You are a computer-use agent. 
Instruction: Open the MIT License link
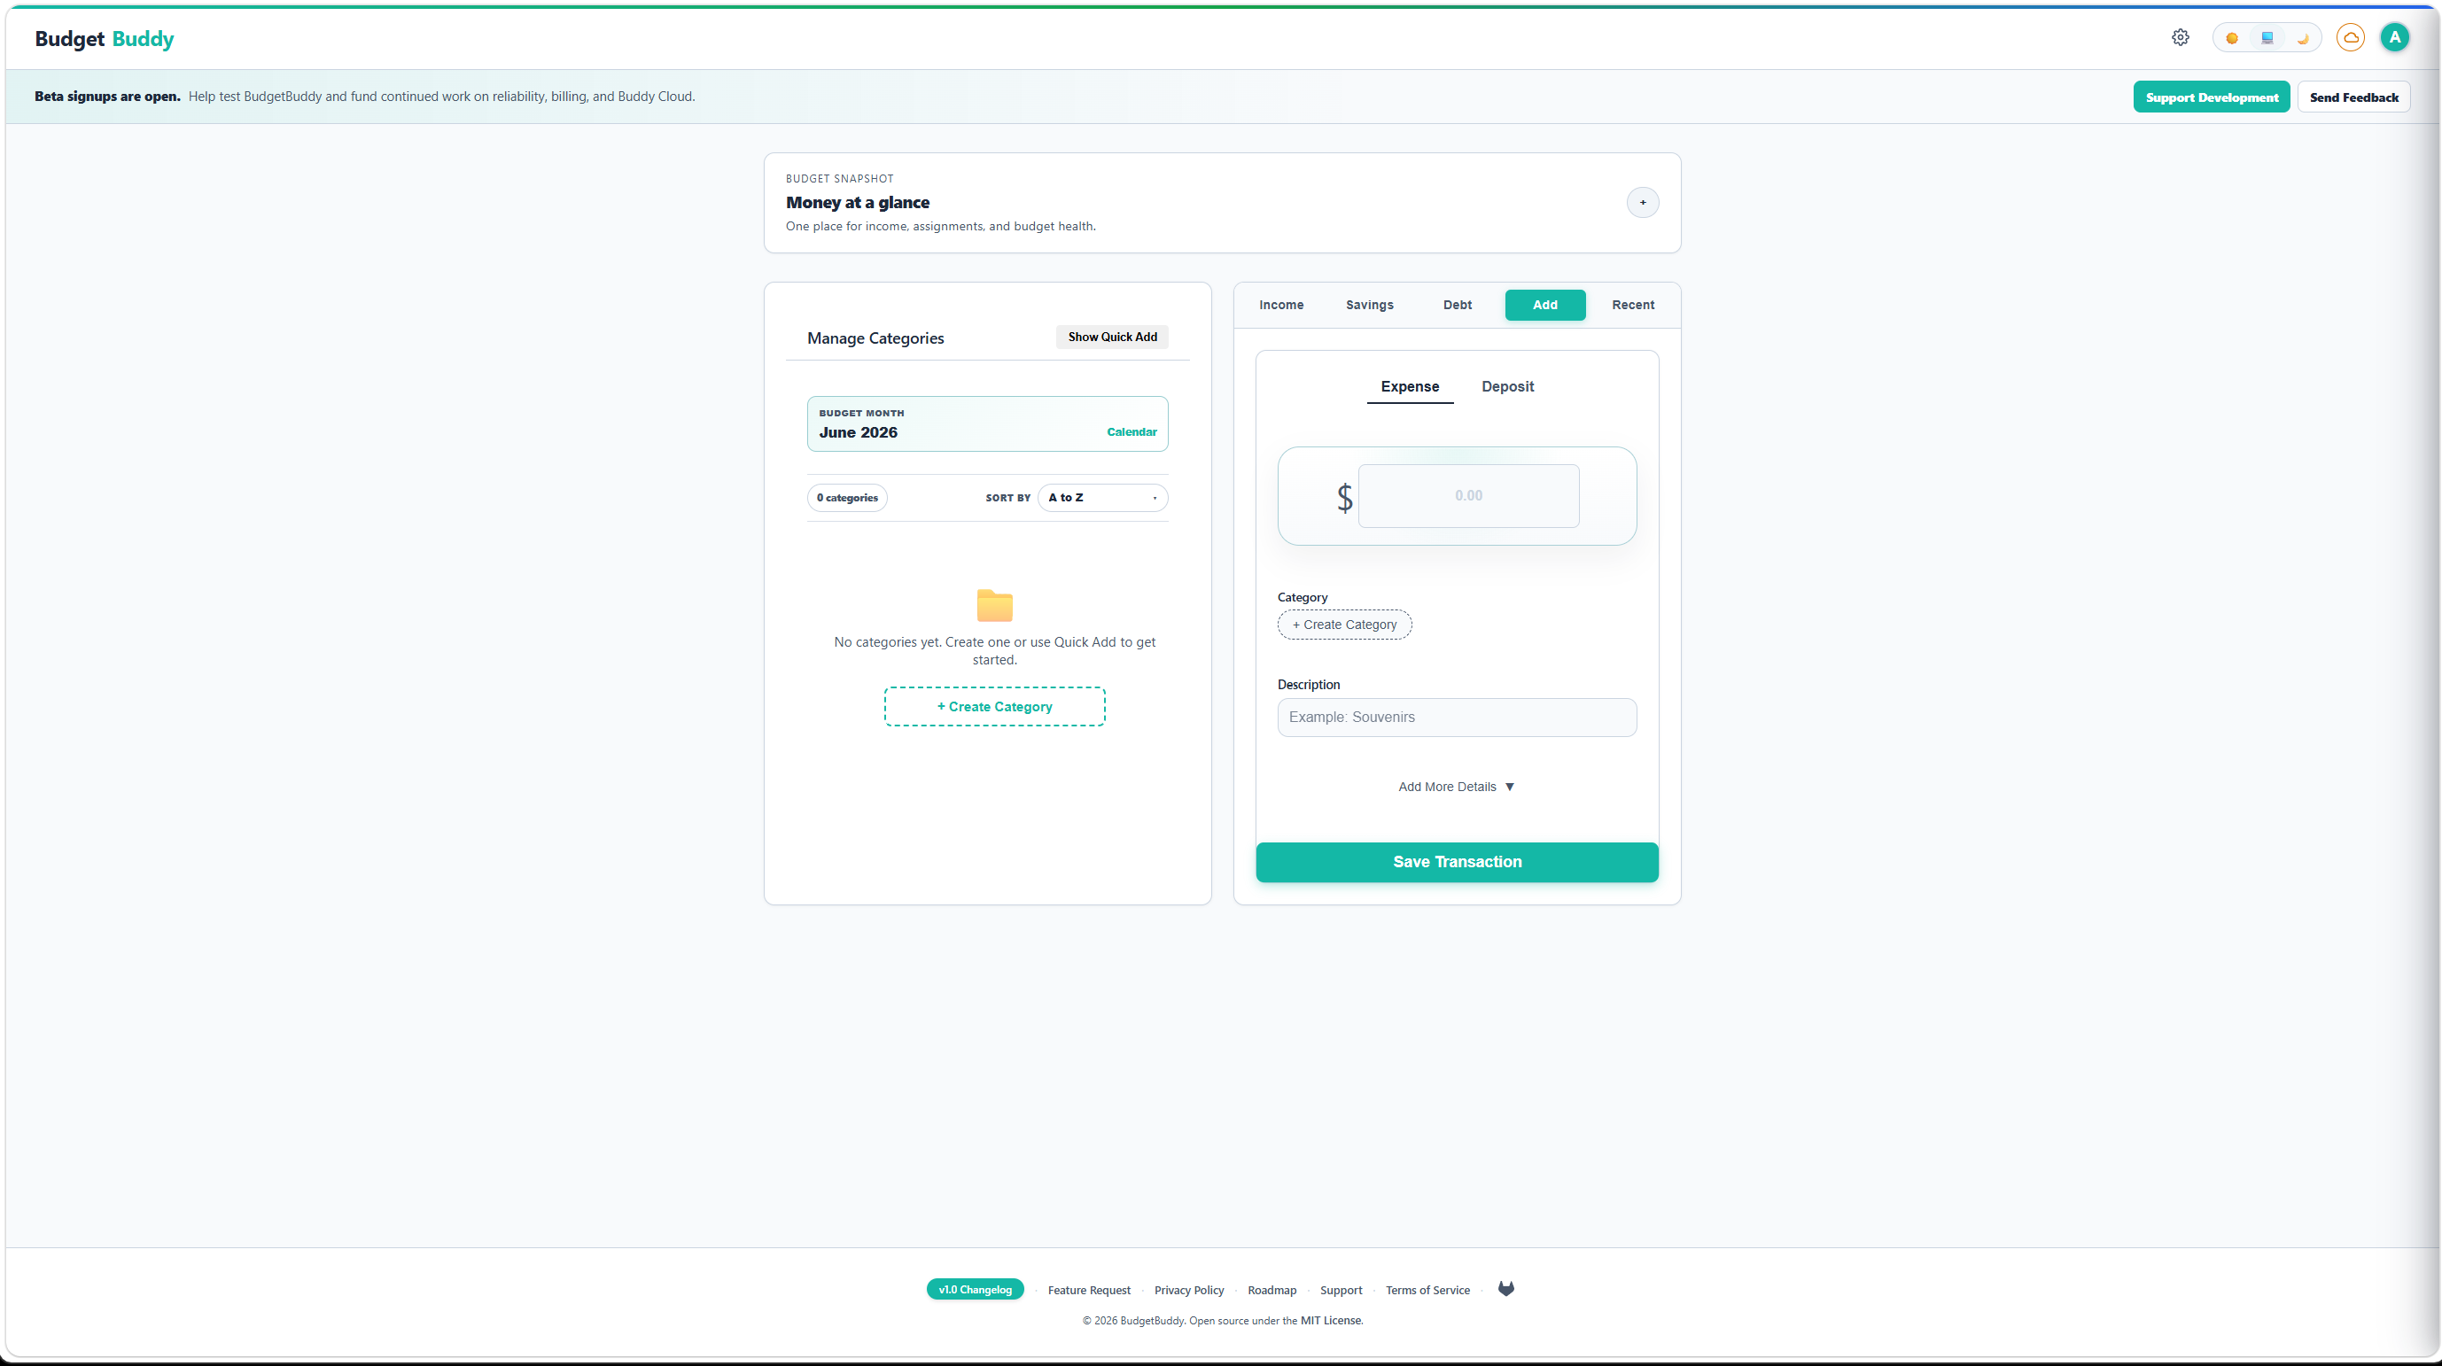(x=1331, y=1322)
